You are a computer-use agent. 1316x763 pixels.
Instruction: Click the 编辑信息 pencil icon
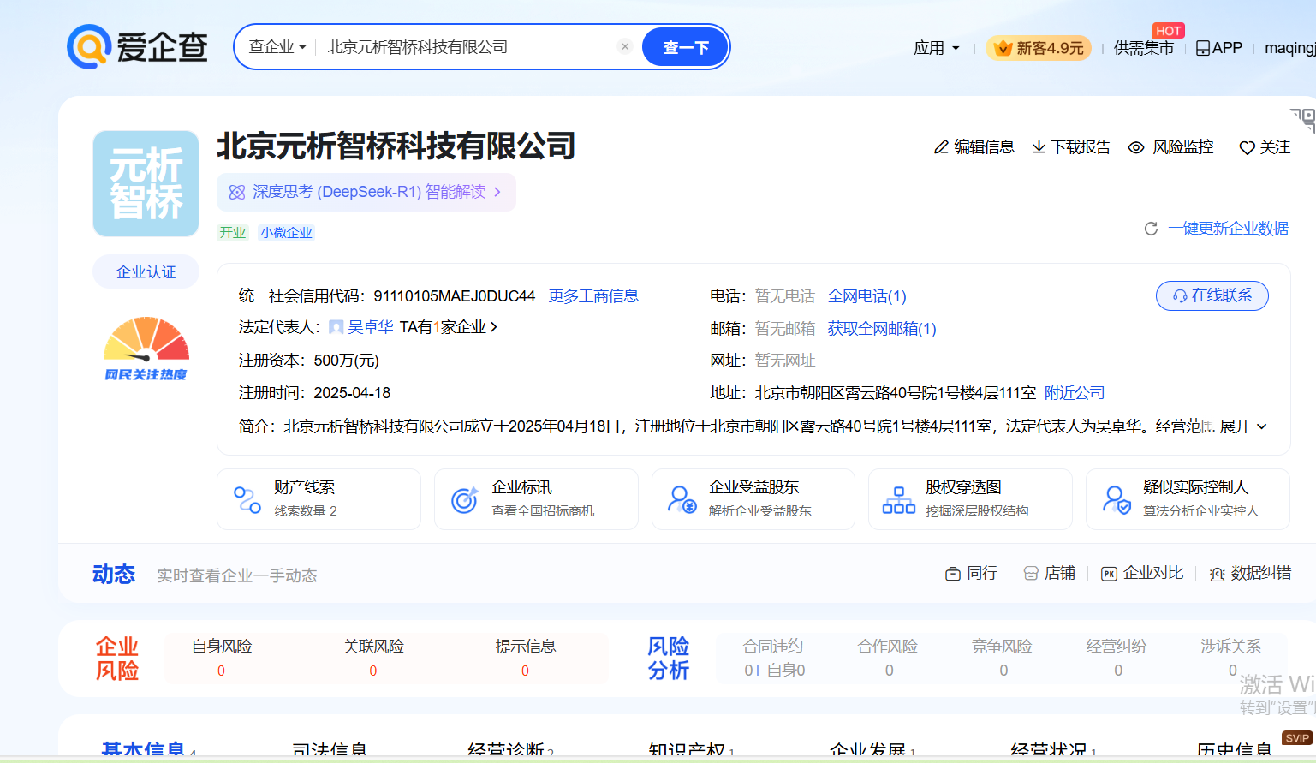coord(941,147)
